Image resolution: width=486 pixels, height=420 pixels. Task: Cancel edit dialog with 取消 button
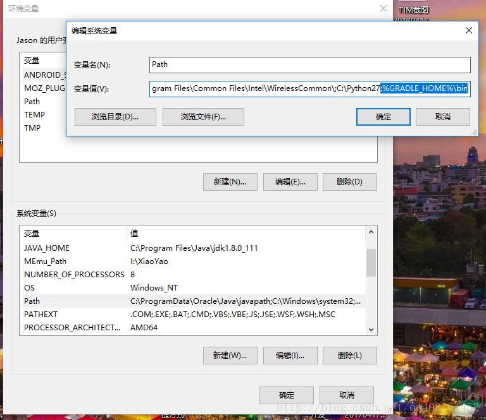click(442, 117)
